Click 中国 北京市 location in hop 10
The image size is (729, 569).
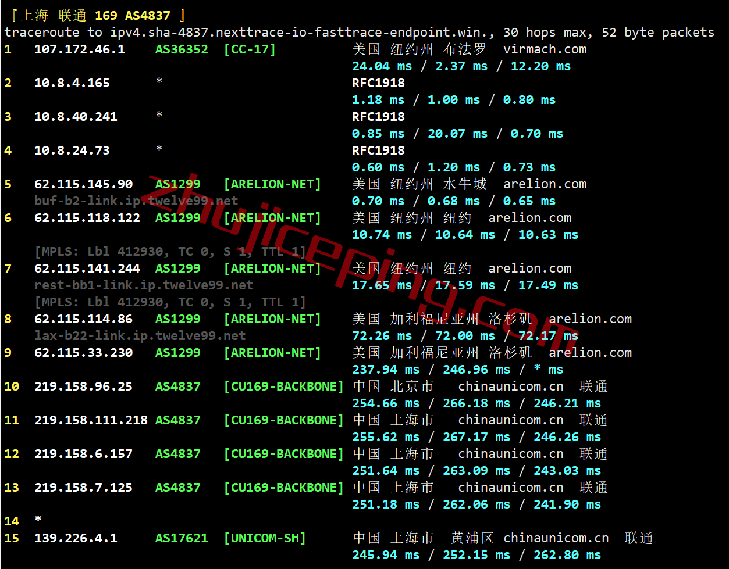pyautogui.click(x=393, y=387)
